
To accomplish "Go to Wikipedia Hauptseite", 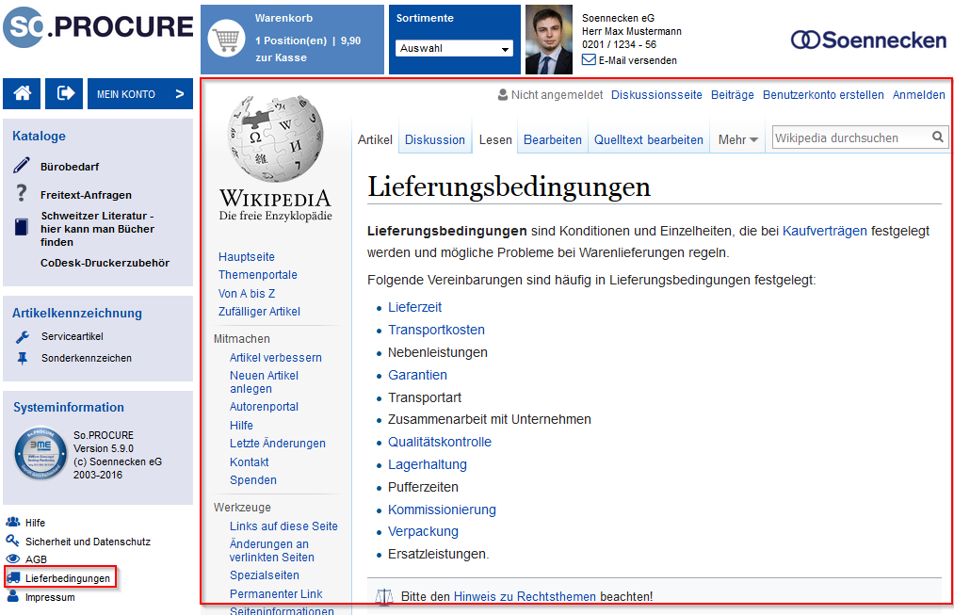I will [247, 257].
